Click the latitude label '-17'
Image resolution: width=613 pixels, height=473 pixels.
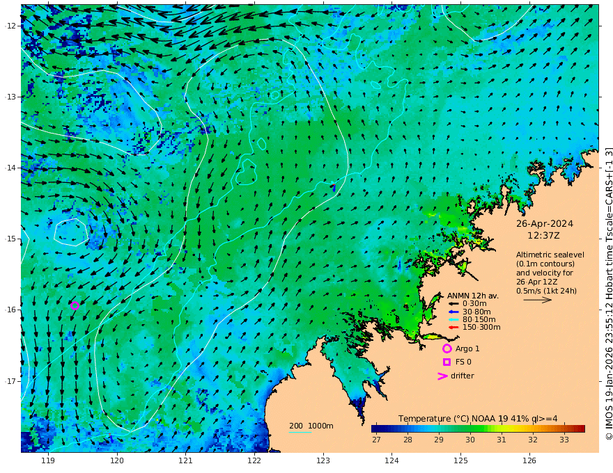tap(9, 381)
